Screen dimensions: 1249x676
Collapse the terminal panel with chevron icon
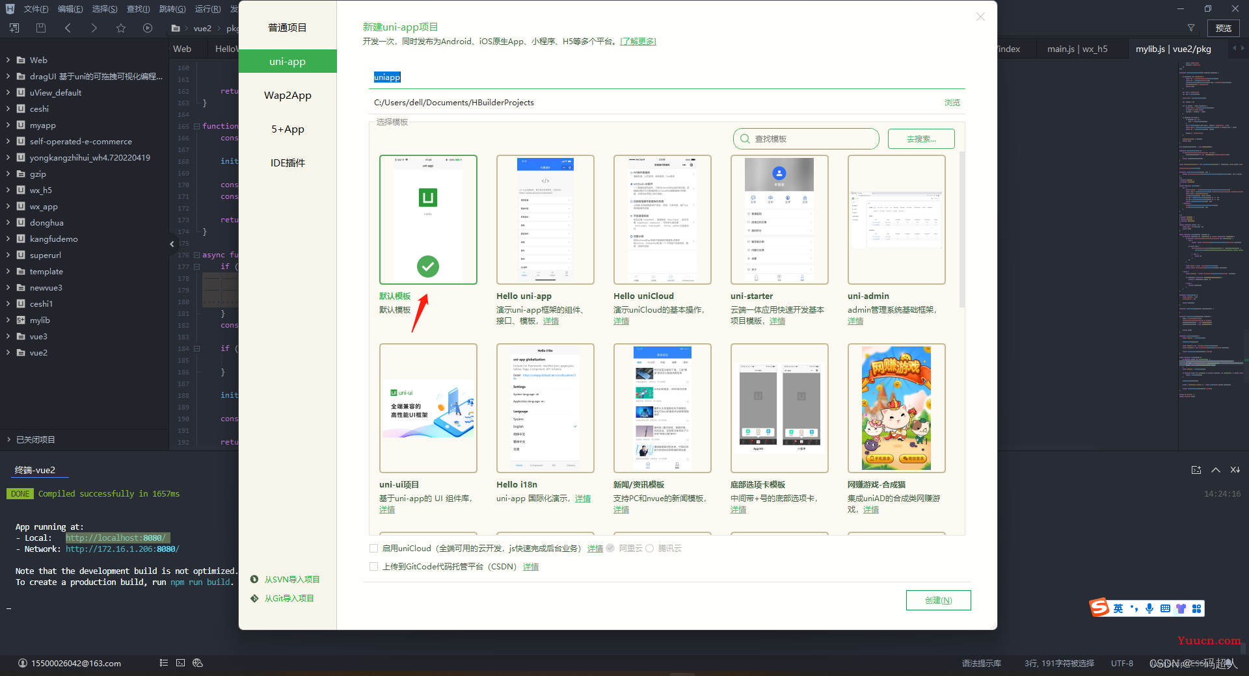point(1215,470)
